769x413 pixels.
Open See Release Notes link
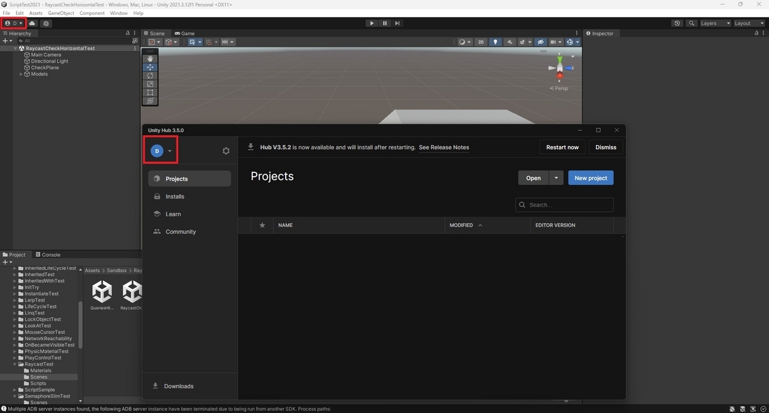[x=443, y=147]
